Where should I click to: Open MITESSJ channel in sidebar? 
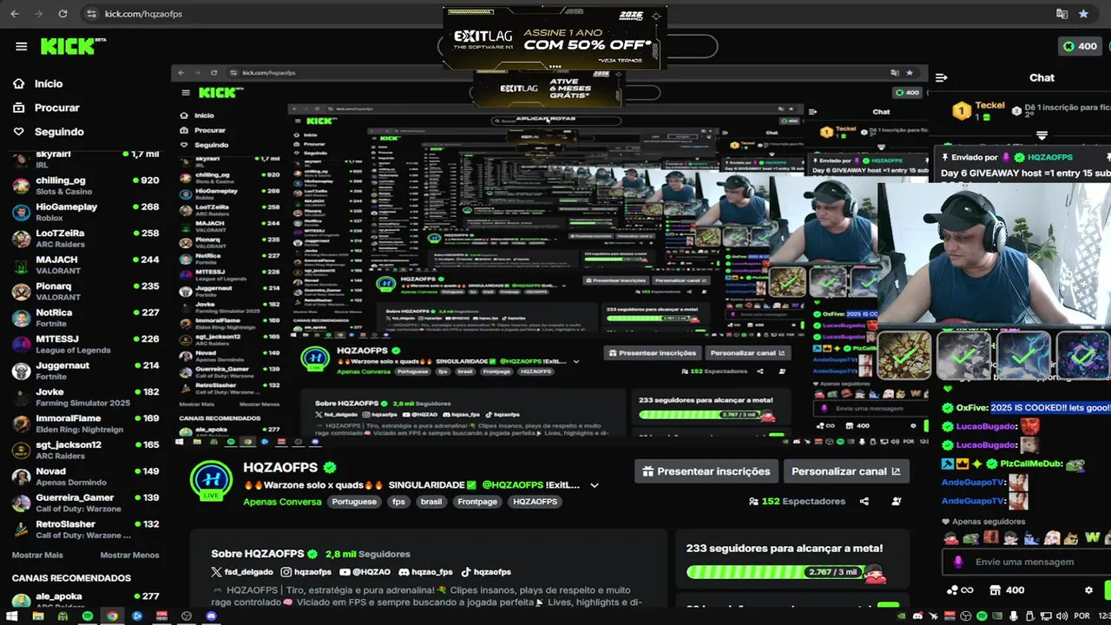pyautogui.click(x=85, y=345)
